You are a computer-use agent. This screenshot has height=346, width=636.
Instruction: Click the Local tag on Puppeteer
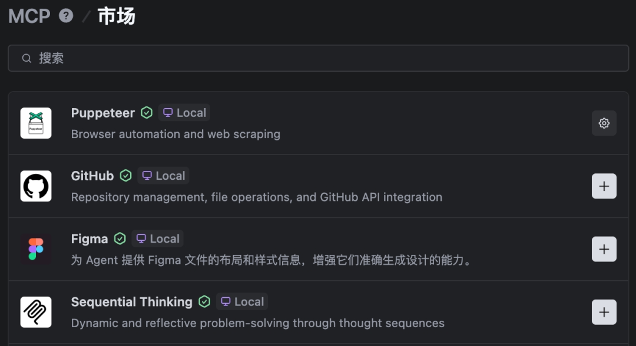[184, 113]
